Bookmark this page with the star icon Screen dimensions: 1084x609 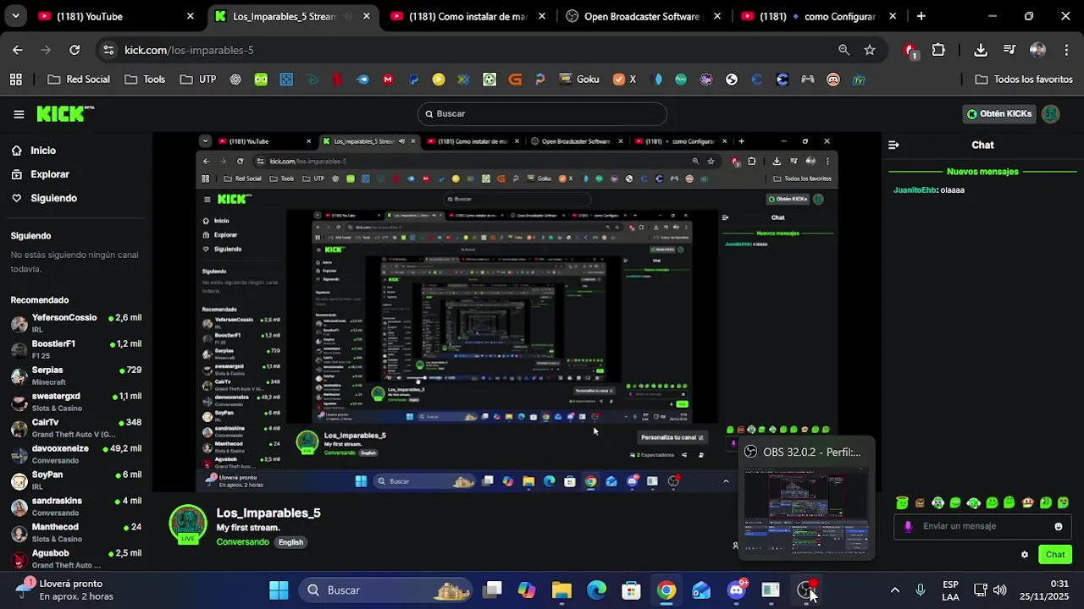point(870,50)
